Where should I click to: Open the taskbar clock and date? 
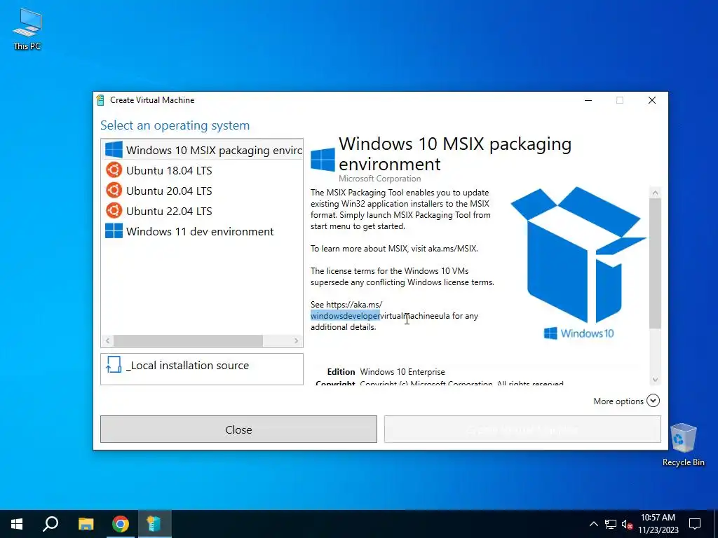pyautogui.click(x=658, y=524)
